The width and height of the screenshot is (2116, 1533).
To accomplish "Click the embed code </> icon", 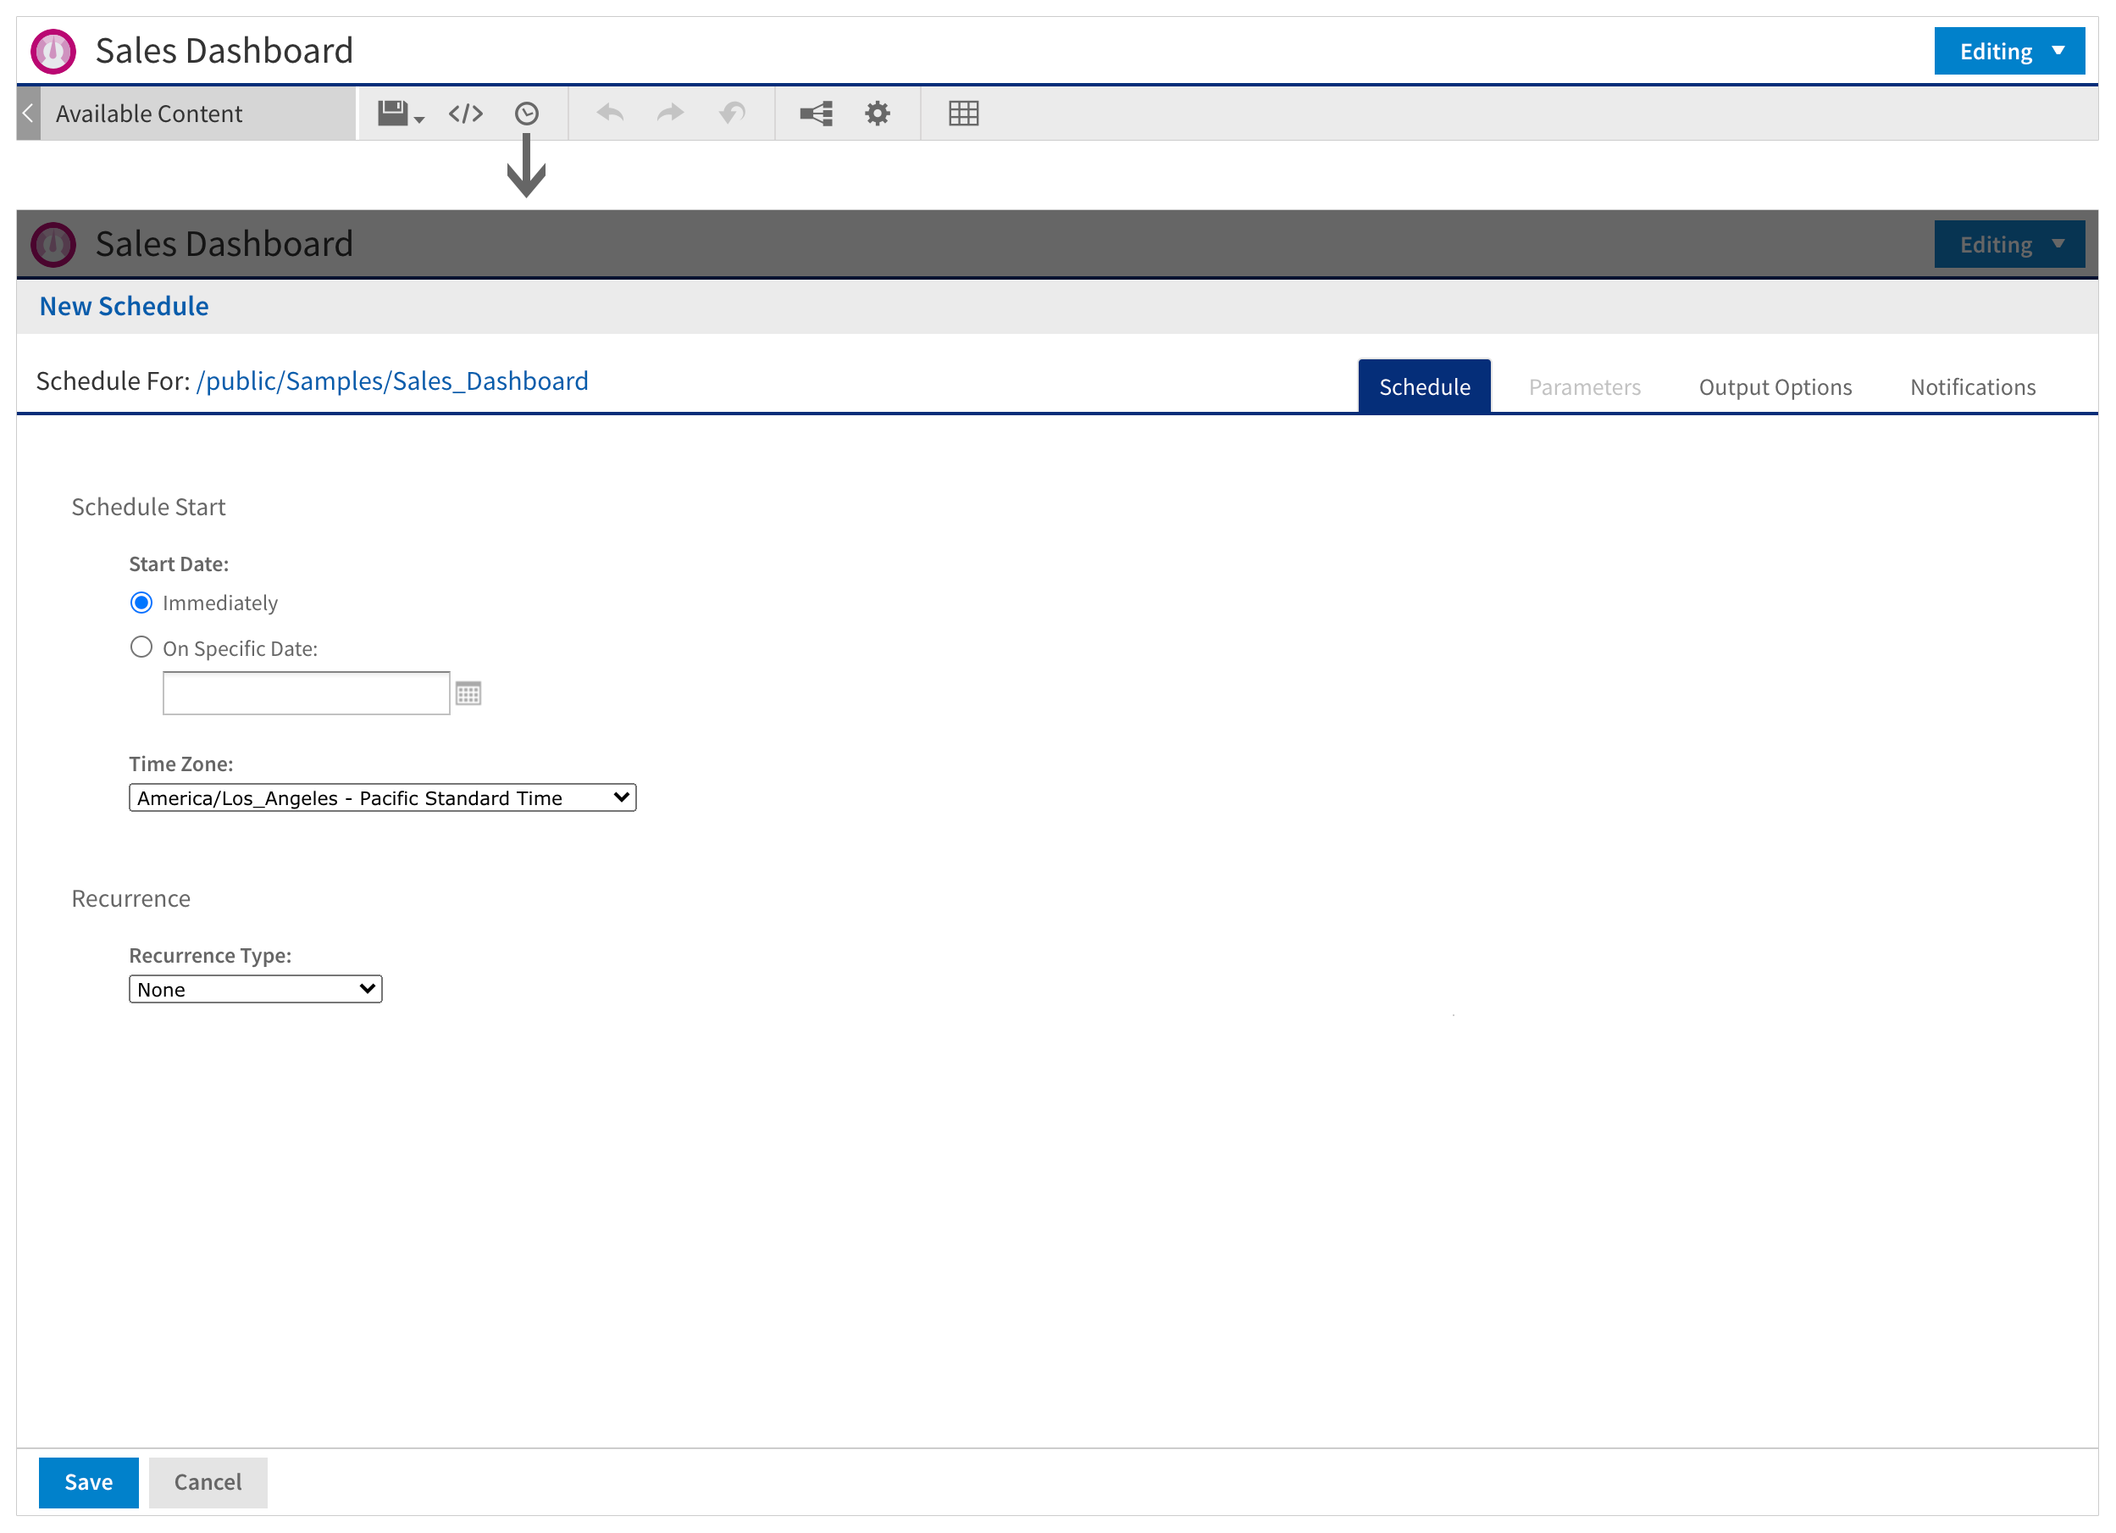I will [466, 113].
